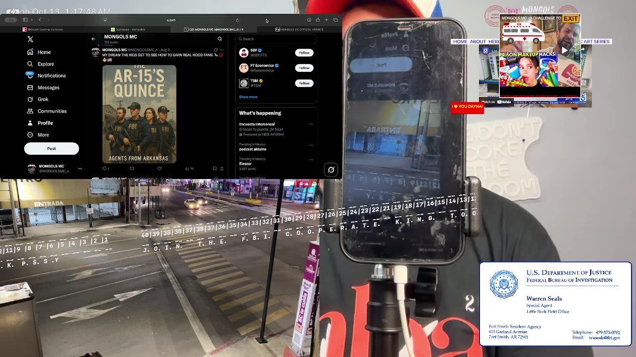Open Communities in X sidebar

47,111
